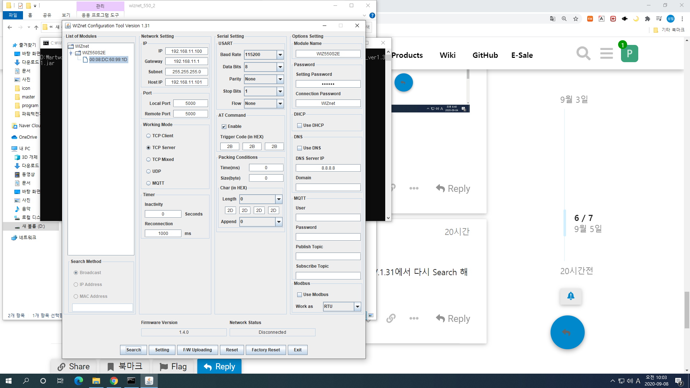Open the 보기 tab in File Explorer
This screenshot has width=690, height=388.
point(66,15)
